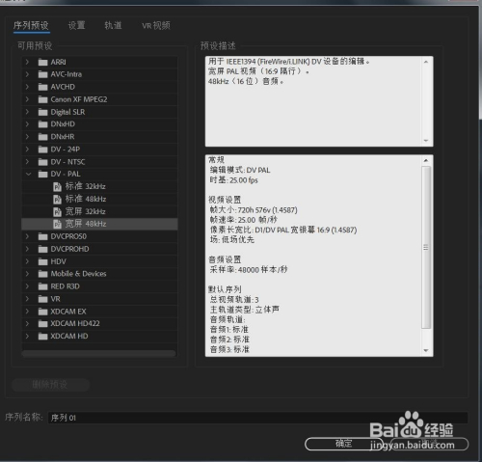Image resolution: width=482 pixels, height=462 pixels.
Task: Click the AVCHD folder icon
Action: 42,87
